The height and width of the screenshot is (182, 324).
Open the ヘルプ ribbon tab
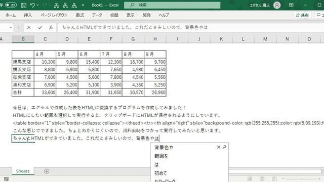[164, 15]
